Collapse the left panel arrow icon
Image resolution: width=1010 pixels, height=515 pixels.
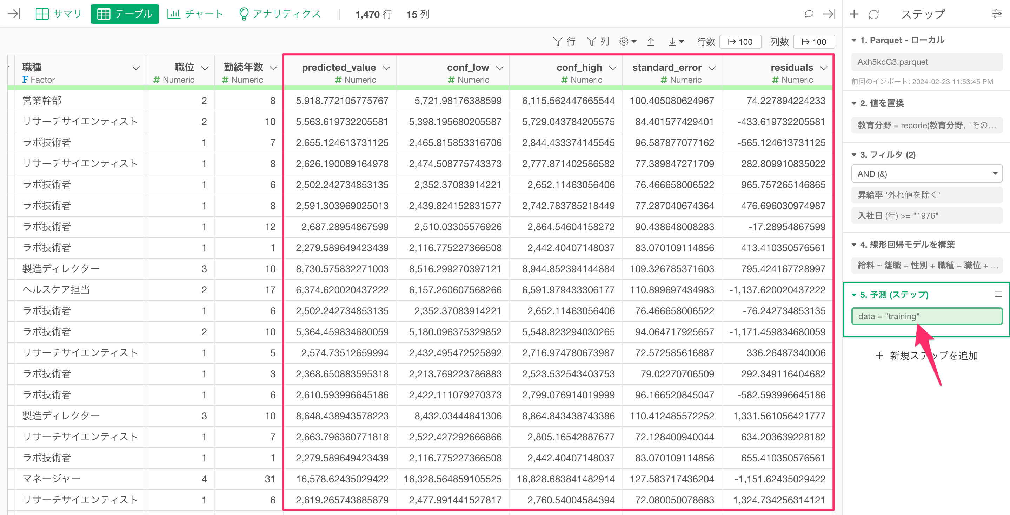pyautogui.click(x=14, y=14)
